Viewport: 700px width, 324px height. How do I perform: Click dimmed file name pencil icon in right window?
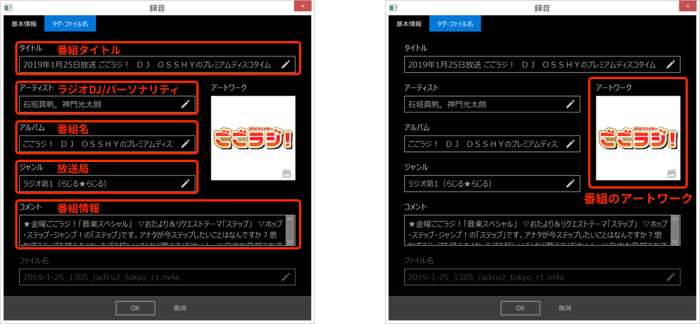pos(670,277)
